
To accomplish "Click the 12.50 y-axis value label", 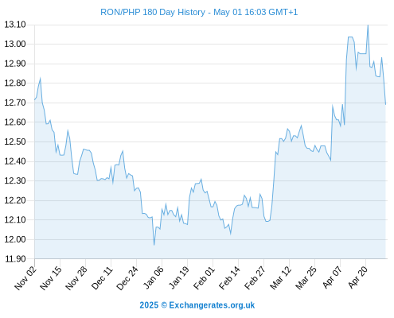I will tap(15, 142).
